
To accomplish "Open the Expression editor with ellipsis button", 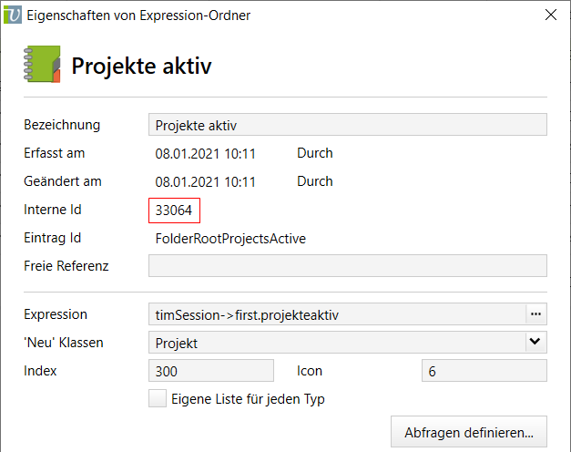I will (535, 314).
